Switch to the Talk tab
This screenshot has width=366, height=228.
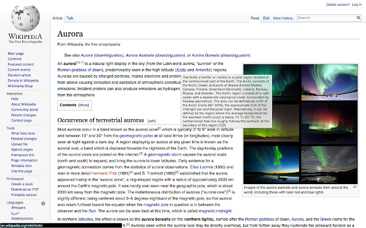click(70, 18)
